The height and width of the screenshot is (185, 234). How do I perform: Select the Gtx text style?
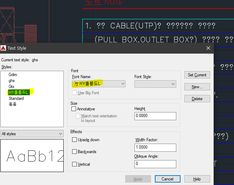coord(11,87)
